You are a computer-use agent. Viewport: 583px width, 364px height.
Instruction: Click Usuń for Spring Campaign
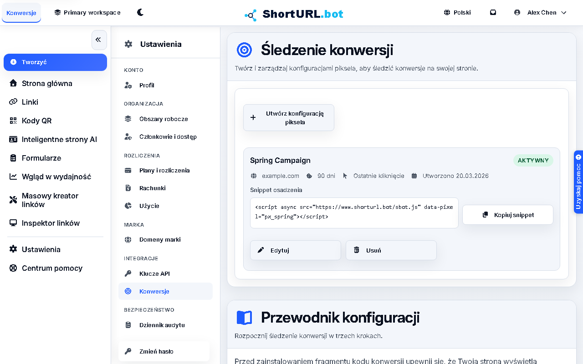(x=391, y=250)
